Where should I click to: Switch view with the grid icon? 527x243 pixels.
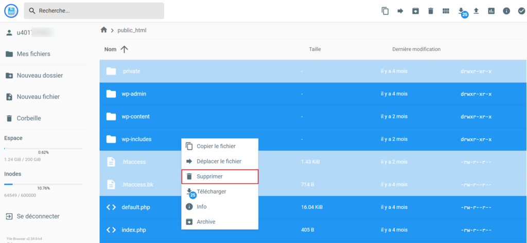(x=446, y=11)
